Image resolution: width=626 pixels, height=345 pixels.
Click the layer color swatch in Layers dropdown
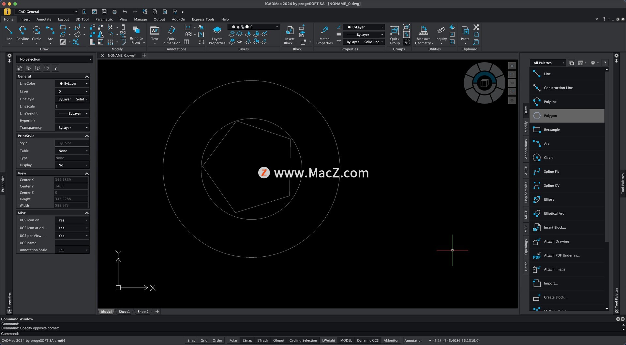247,27
